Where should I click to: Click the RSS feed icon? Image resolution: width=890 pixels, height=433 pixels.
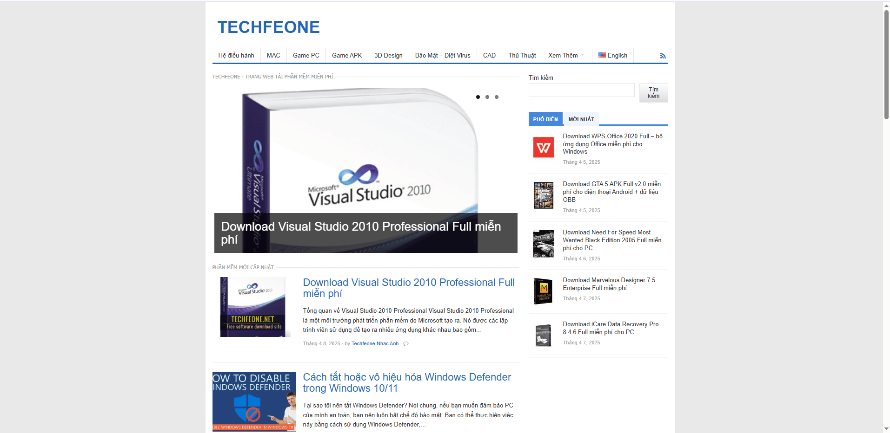[663, 56]
